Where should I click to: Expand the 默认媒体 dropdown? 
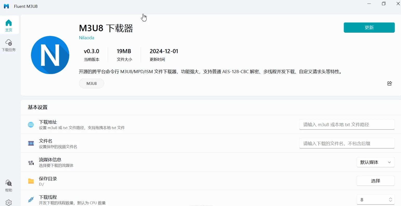click(x=376, y=162)
